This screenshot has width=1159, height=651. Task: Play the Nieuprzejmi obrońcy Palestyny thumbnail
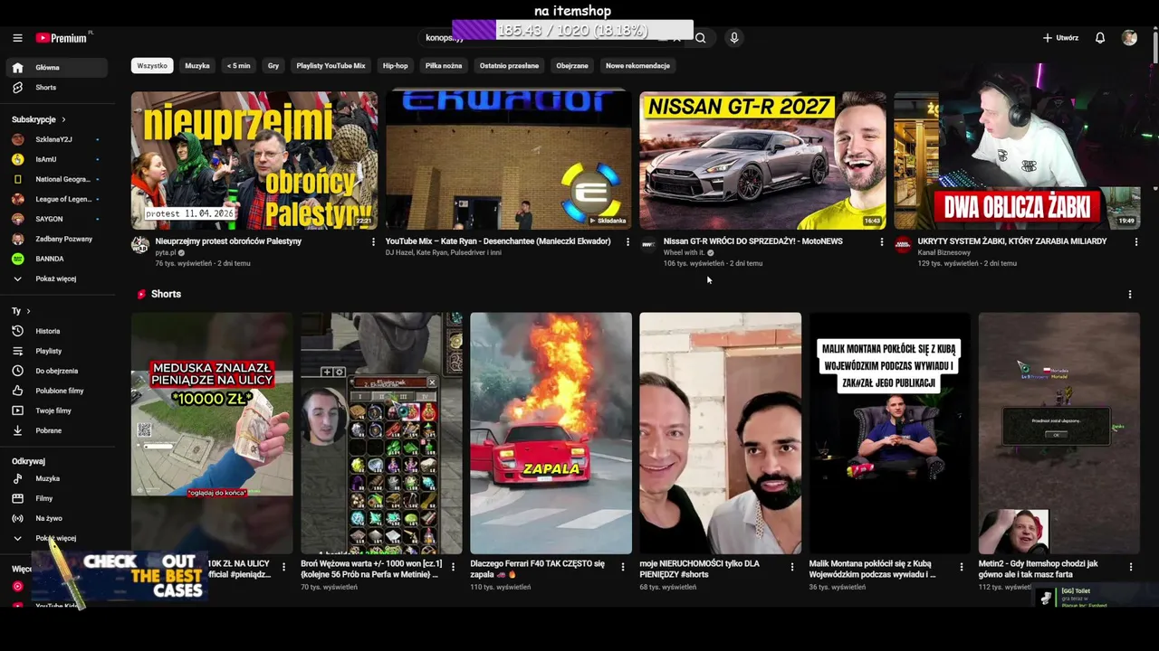pyautogui.click(x=254, y=160)
